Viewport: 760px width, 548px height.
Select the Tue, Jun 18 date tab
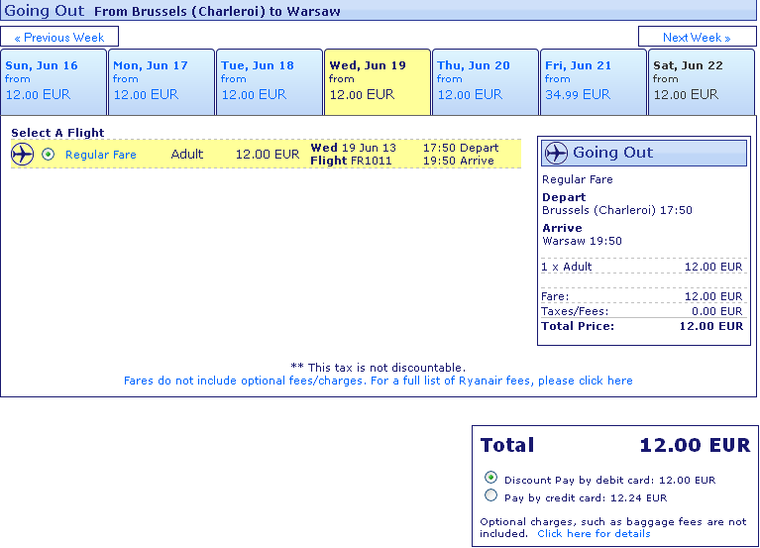(270, 82)
